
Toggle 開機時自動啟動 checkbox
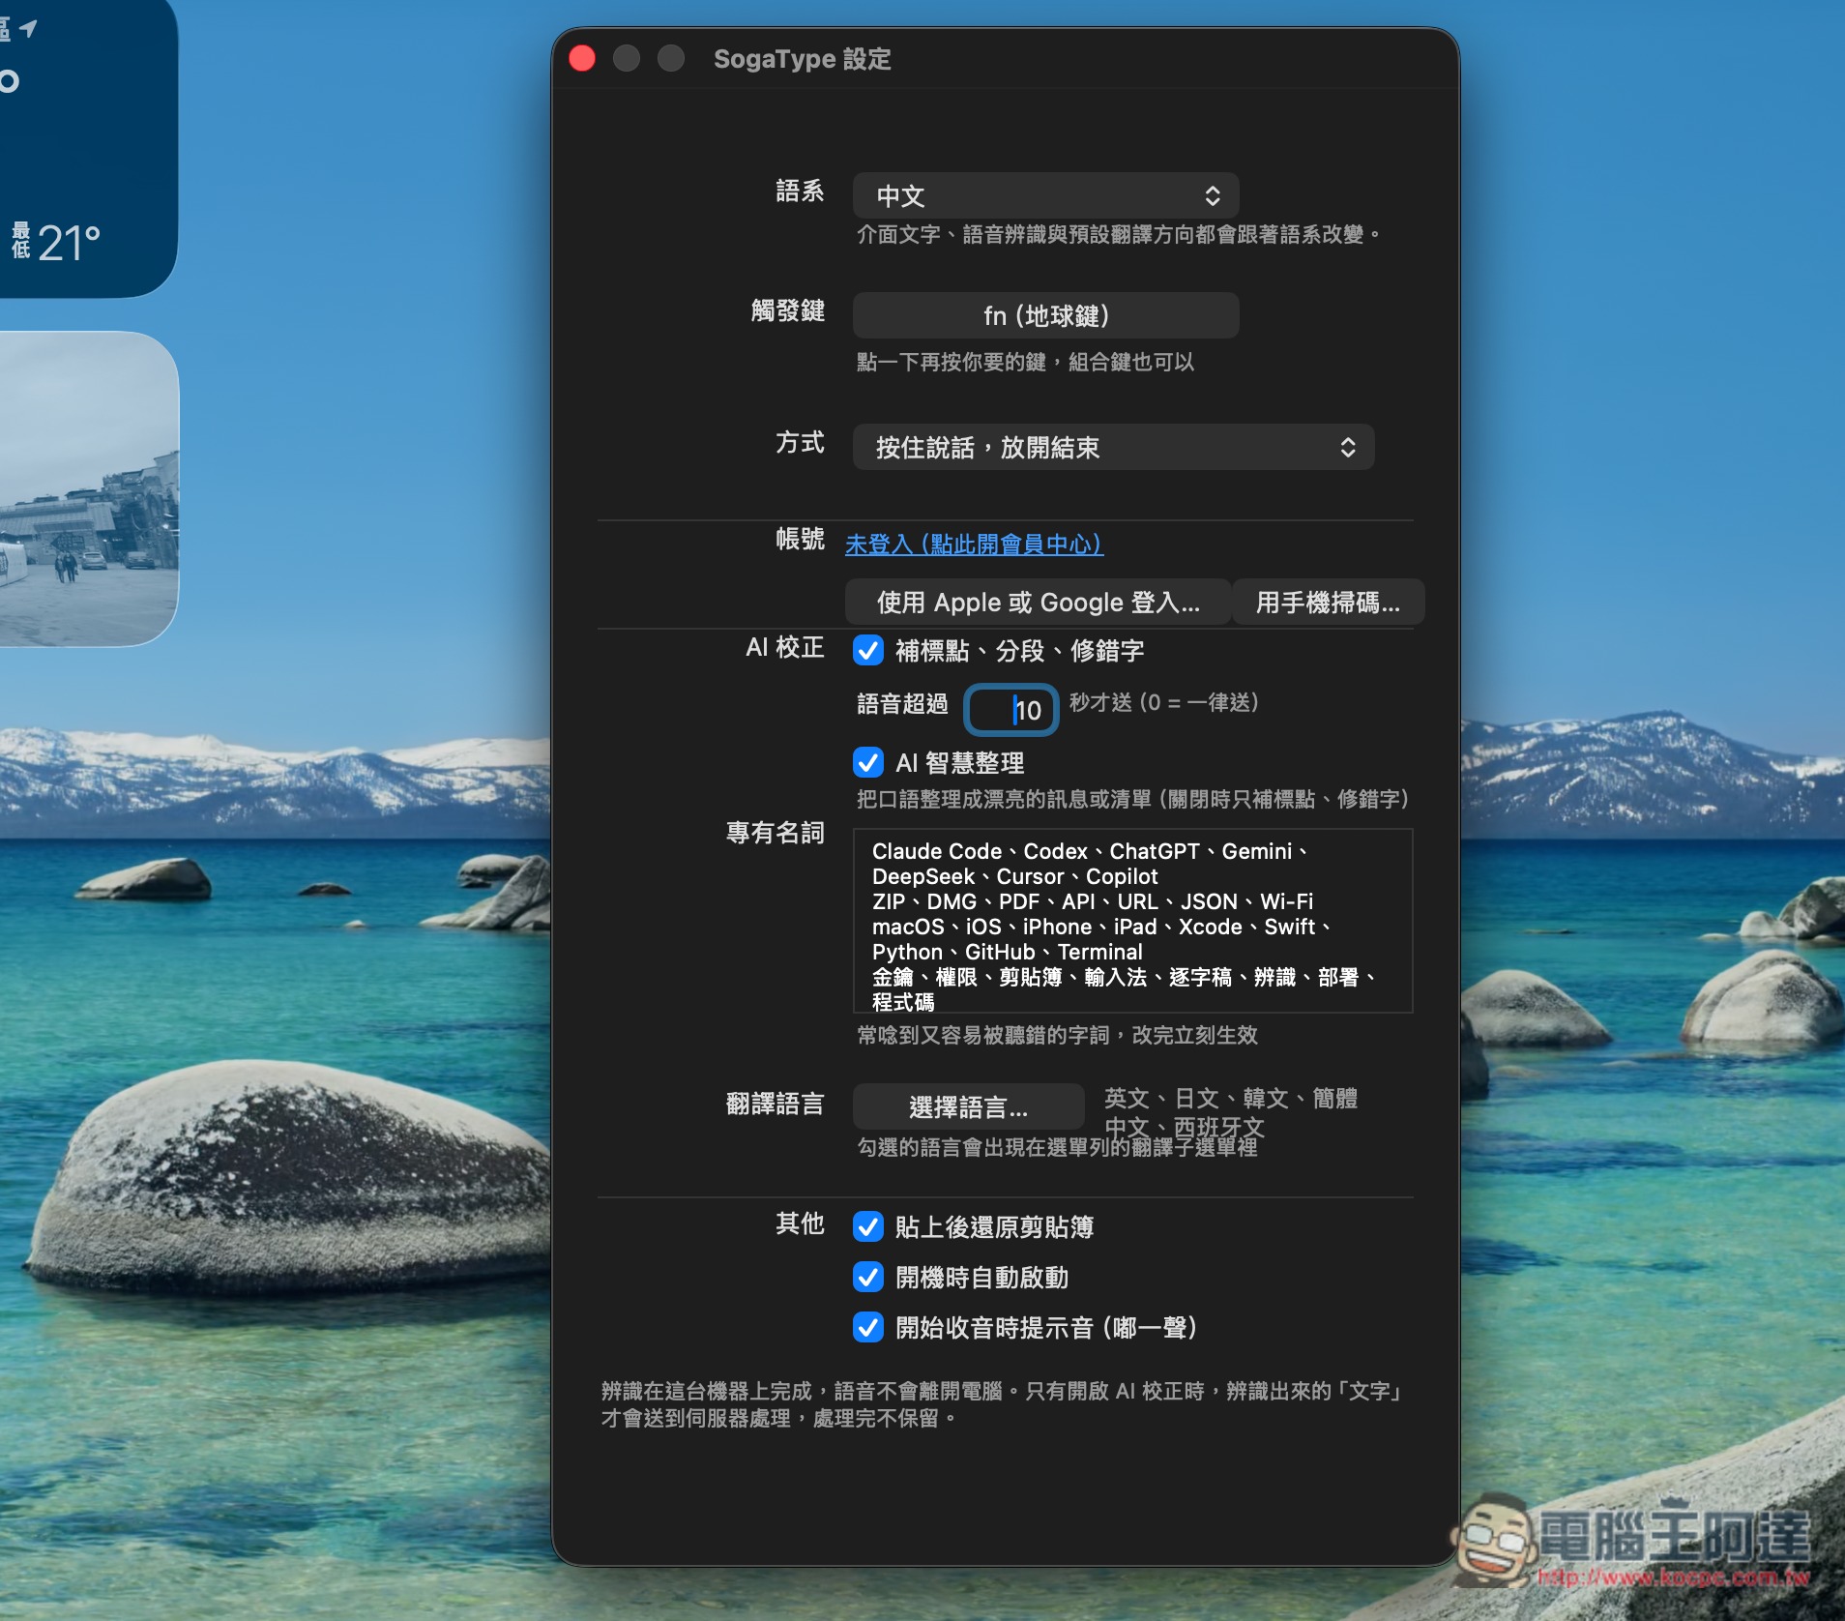(x=868, y=1278)
